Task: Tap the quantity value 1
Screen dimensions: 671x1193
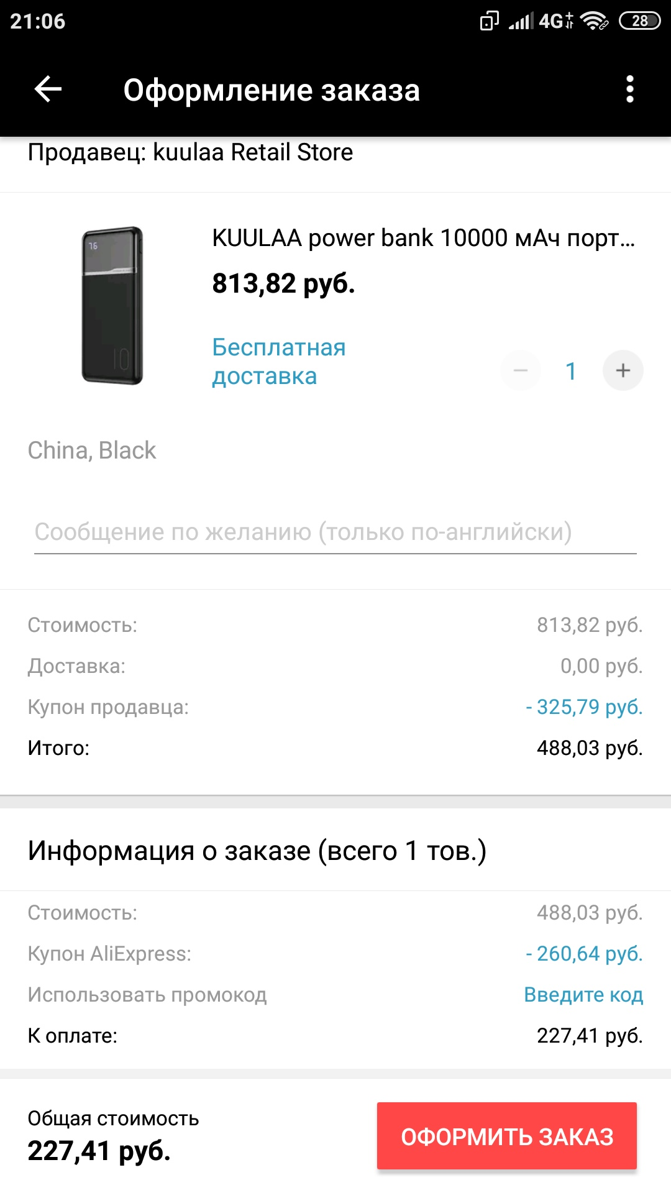Action: pyautogui.click(x=571, y=371)
